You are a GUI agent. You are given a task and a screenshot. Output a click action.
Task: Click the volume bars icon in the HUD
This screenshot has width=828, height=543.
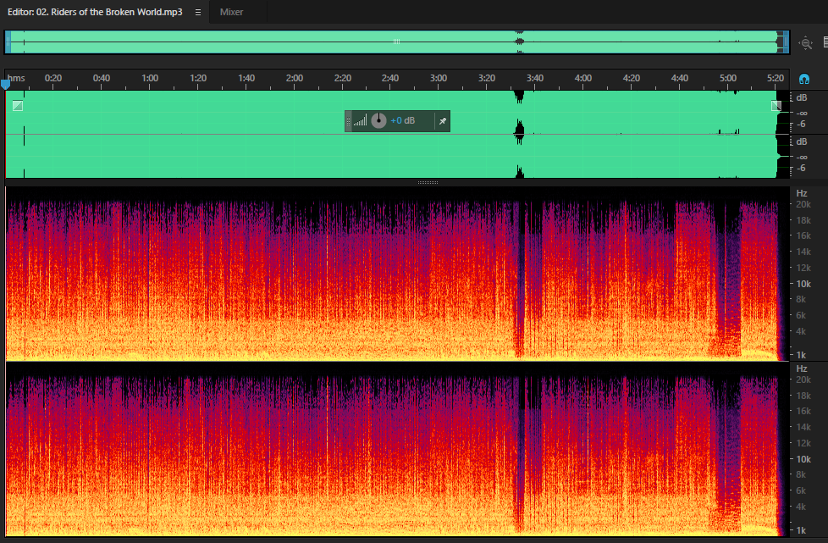click(x=360, y=121)
